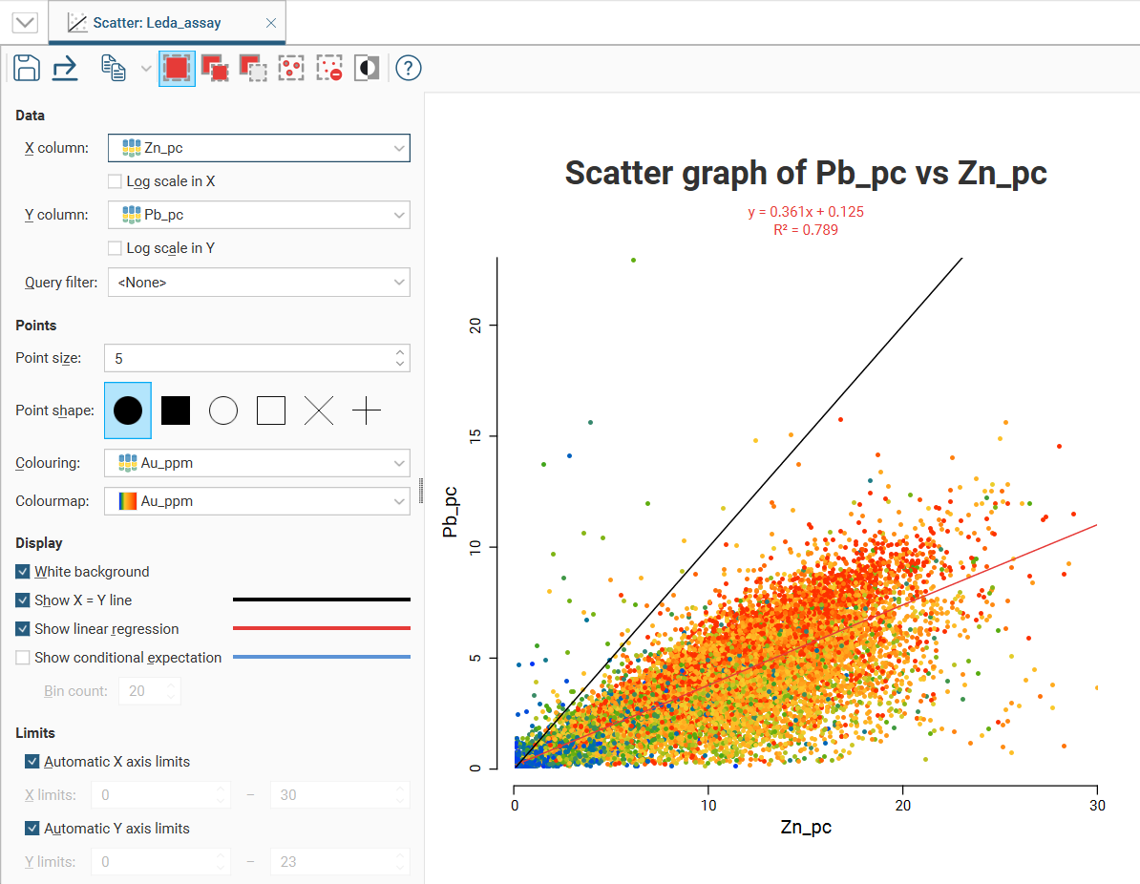The image size is (1140, 884).
Task: Open the X column Zn_pc dropdown
Action: point(259,148)
